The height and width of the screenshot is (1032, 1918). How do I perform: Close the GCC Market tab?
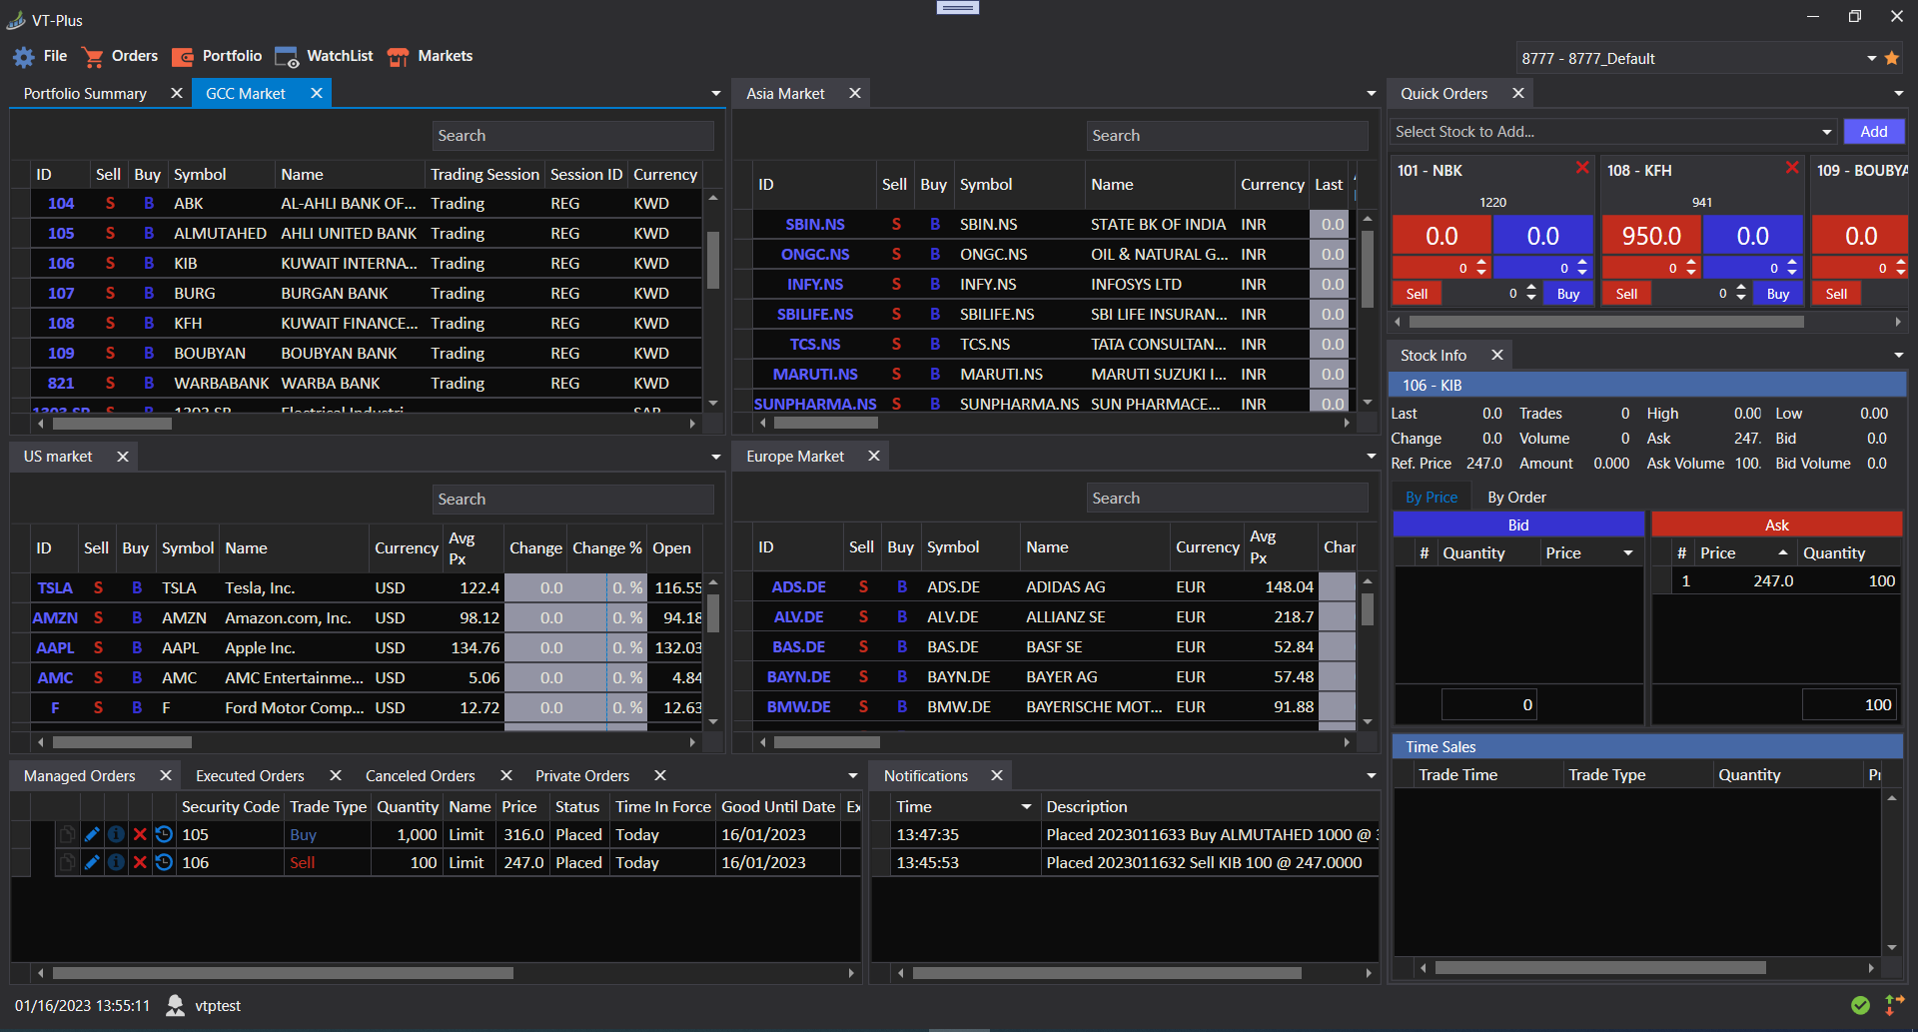pos(317,93)
